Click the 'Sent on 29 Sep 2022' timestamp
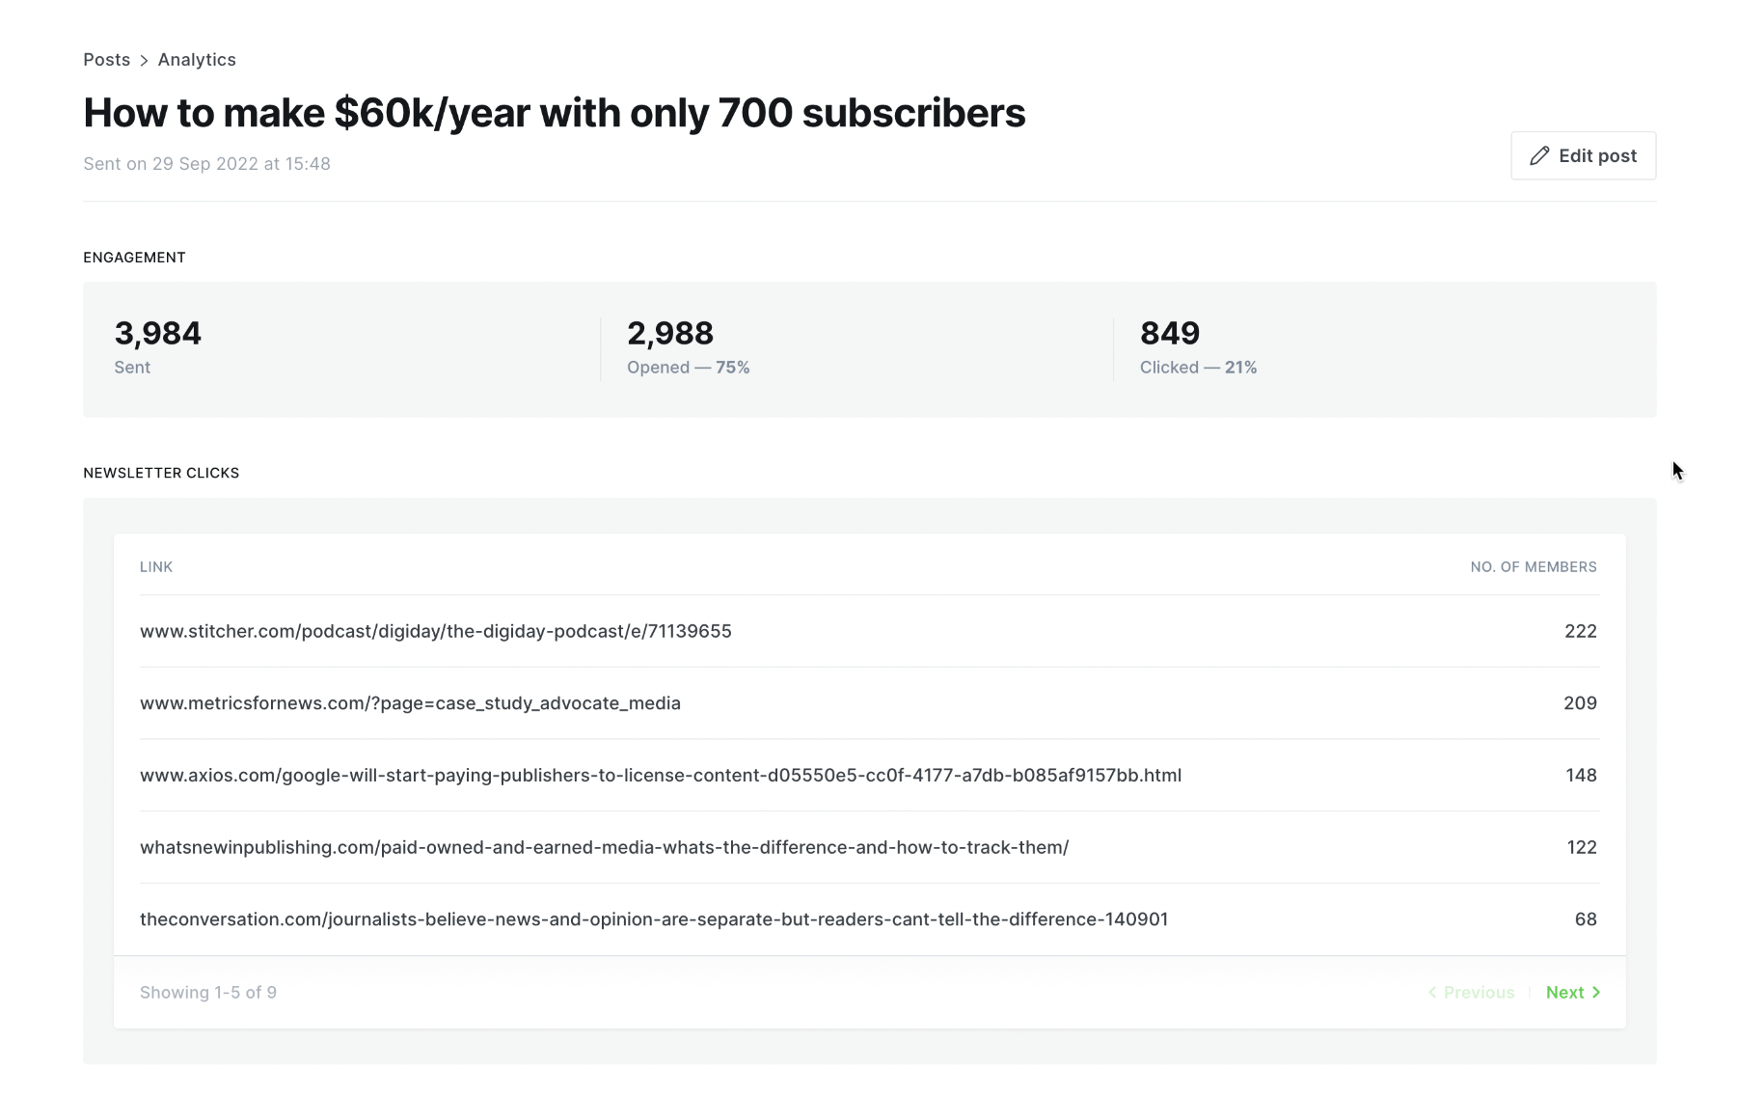1738x1096 pixels. pyautogui.click(x=206, y=164)
